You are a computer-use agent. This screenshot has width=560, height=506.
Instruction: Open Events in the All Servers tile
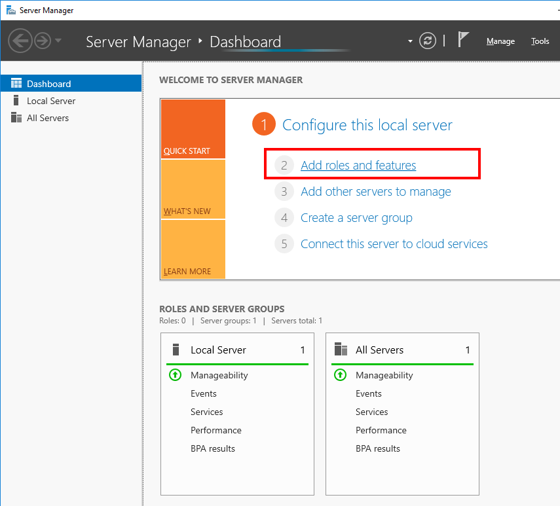point(369,393)
